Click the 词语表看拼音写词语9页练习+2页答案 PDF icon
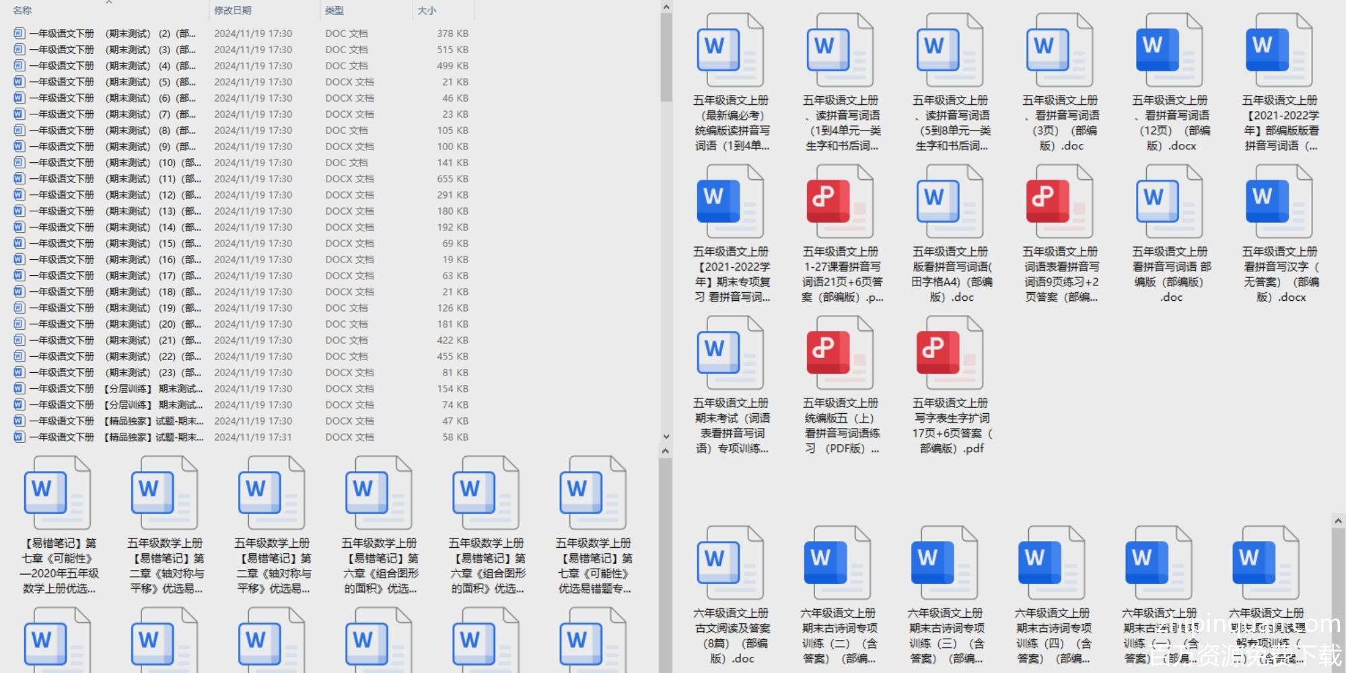 [1059, 202]
